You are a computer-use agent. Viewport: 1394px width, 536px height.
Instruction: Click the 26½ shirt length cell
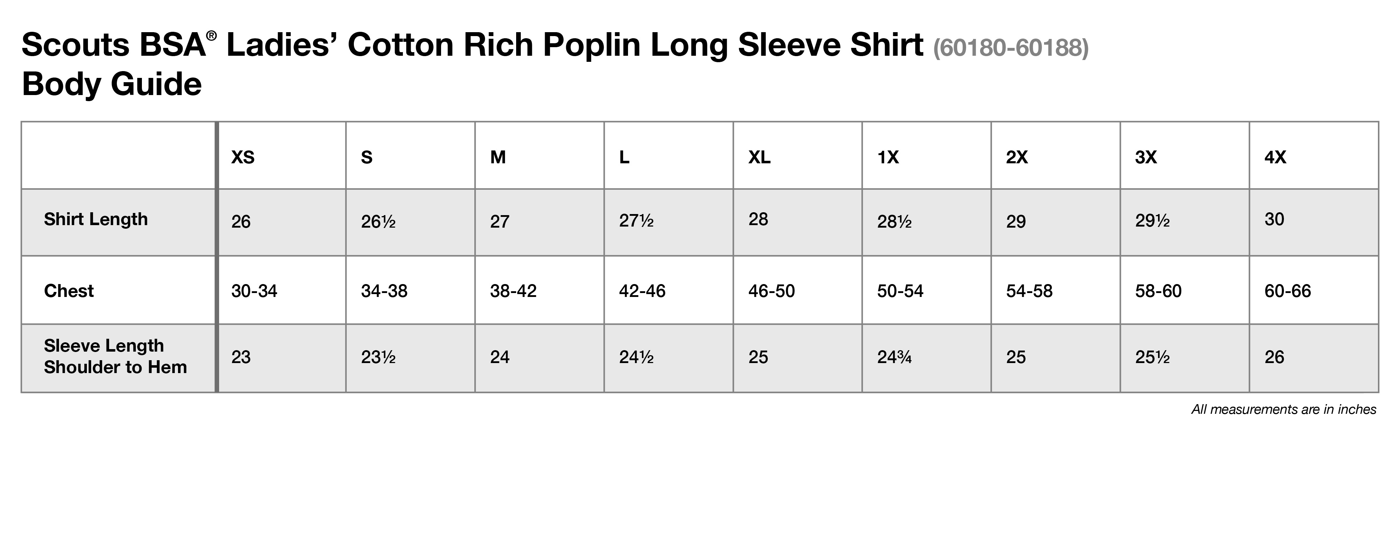[378, 221]
